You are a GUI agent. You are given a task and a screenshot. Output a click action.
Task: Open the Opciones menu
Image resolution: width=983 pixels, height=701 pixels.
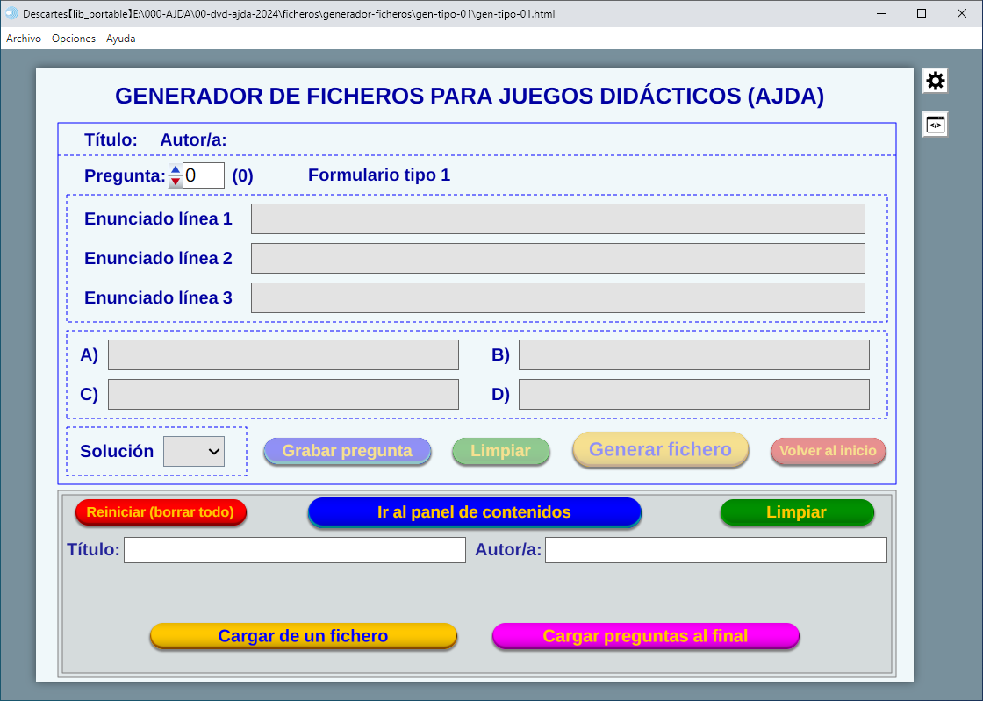click(x=74, y=39)
